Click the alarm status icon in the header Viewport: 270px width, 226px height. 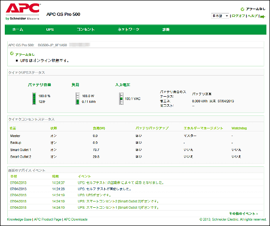pyautogui.click(x=243, y=9)
